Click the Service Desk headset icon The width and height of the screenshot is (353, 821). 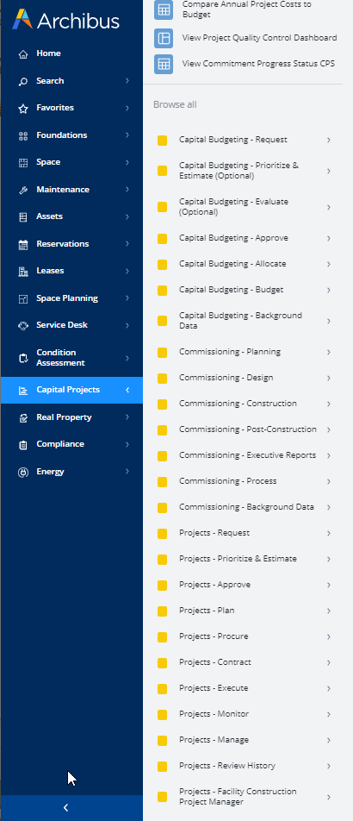(x=23, y=326)
